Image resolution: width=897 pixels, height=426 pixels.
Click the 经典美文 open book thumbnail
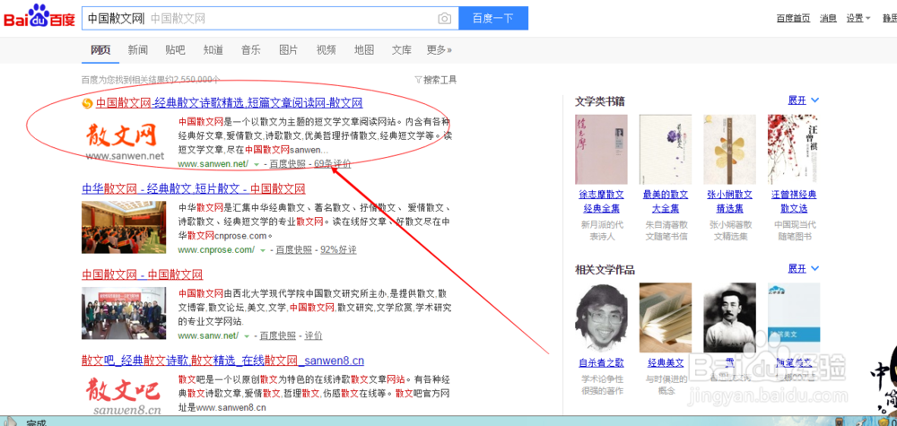pos(666,317)
